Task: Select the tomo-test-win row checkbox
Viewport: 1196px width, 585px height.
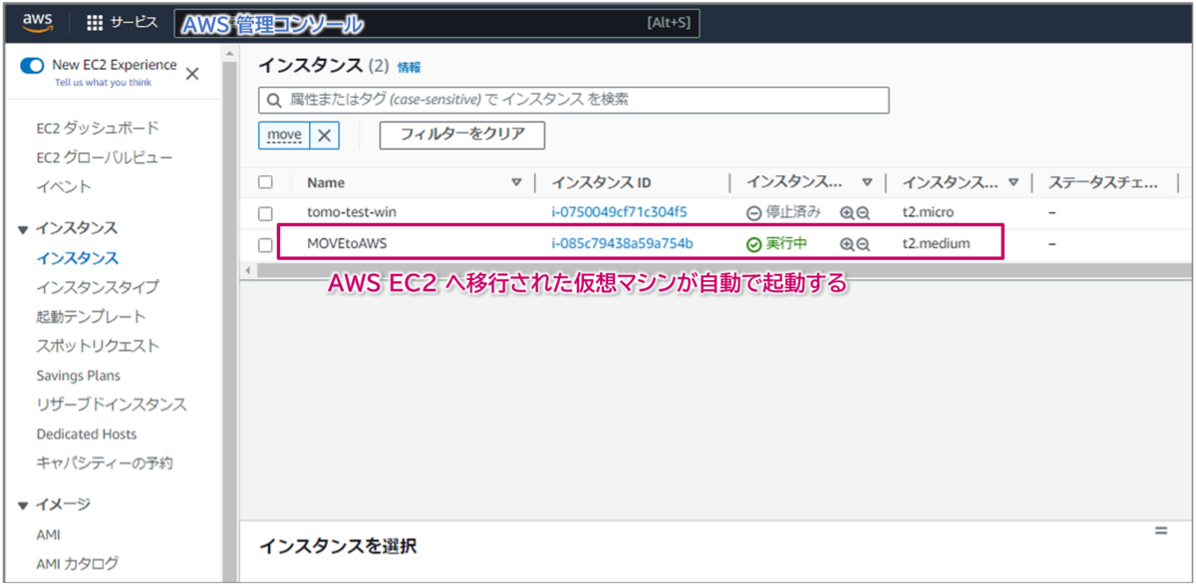Action: click(265, 213)
